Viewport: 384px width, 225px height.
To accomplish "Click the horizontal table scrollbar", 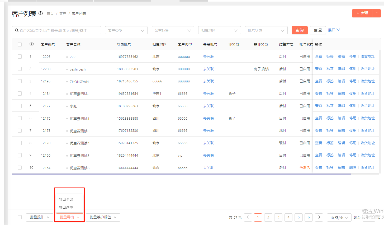I will (182, 174).
